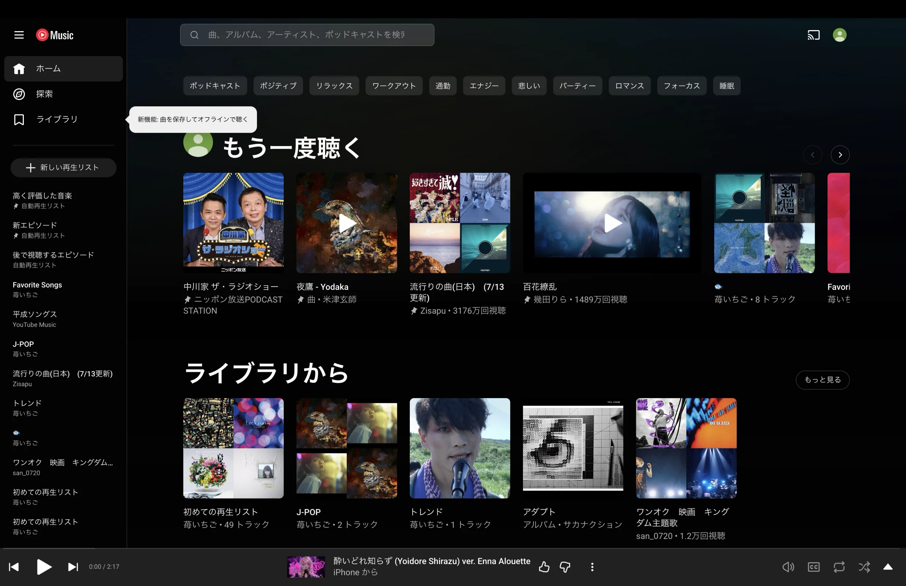Go to ホーム in the sidebar

pos(63,68)
